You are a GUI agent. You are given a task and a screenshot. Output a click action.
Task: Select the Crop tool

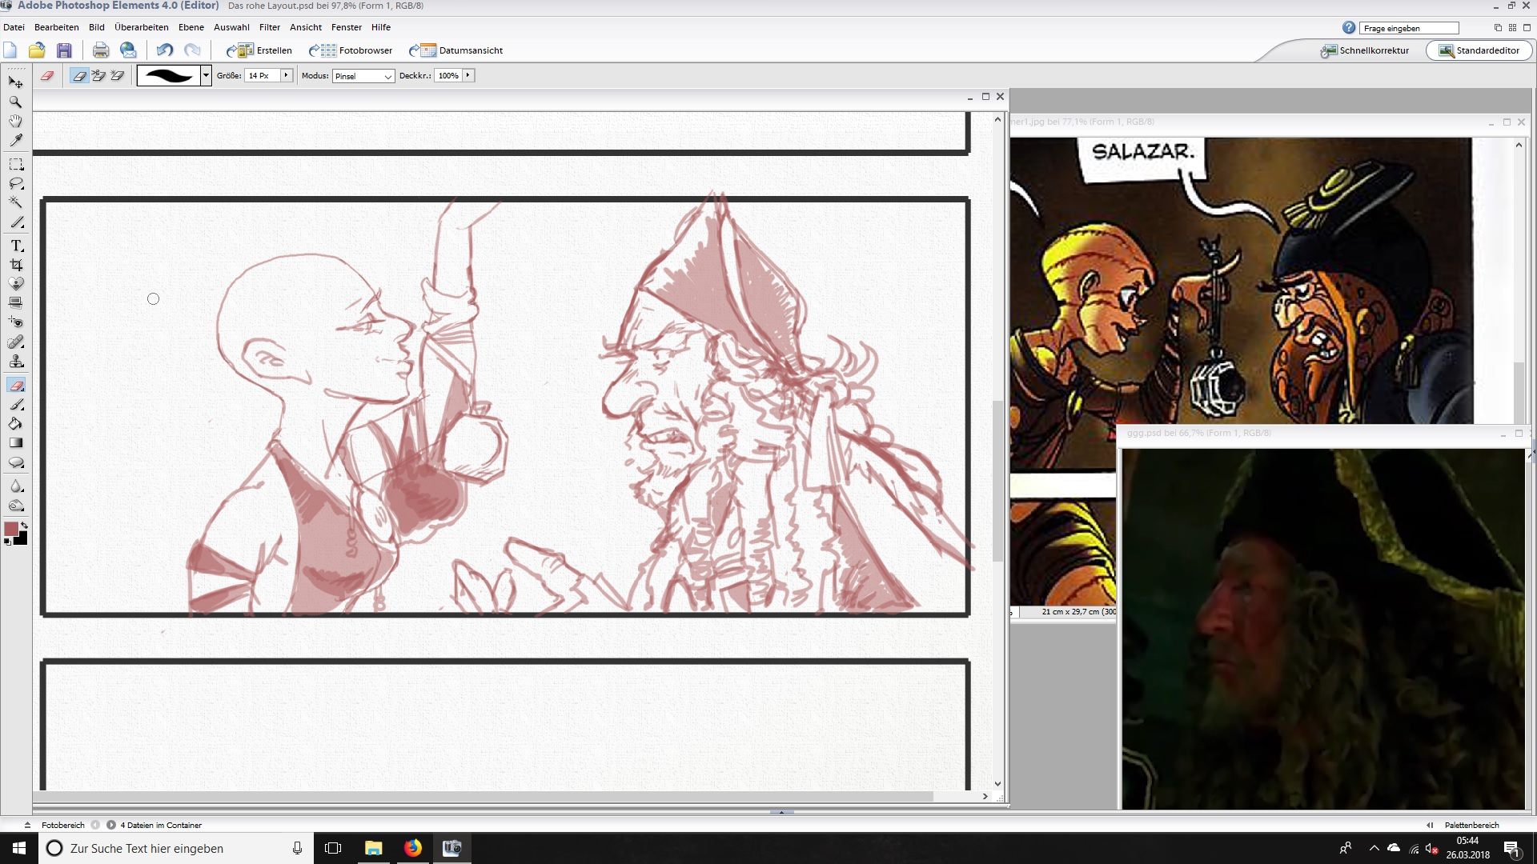tap(15, 265)
